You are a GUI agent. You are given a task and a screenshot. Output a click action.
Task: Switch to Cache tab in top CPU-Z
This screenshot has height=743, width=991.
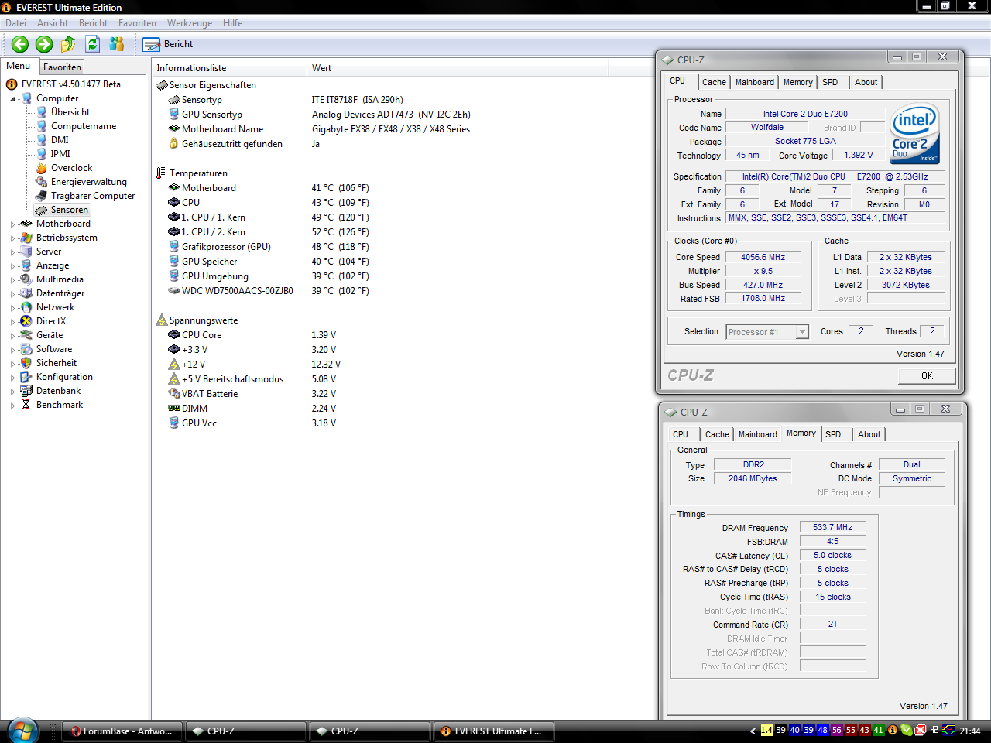pos(714,82)
